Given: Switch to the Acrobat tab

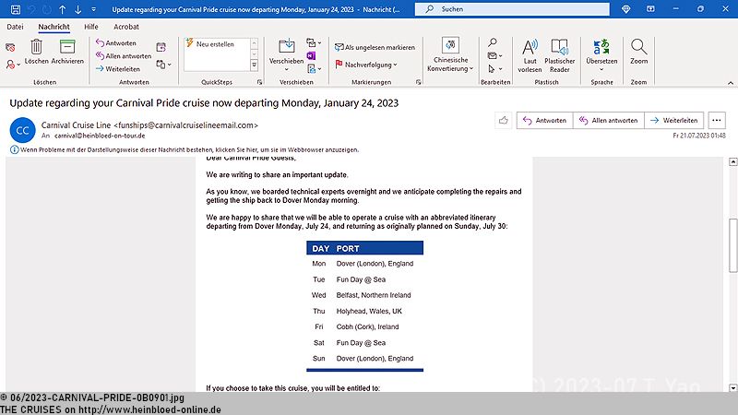Looking at the screenshot, I should click(126, 27).
